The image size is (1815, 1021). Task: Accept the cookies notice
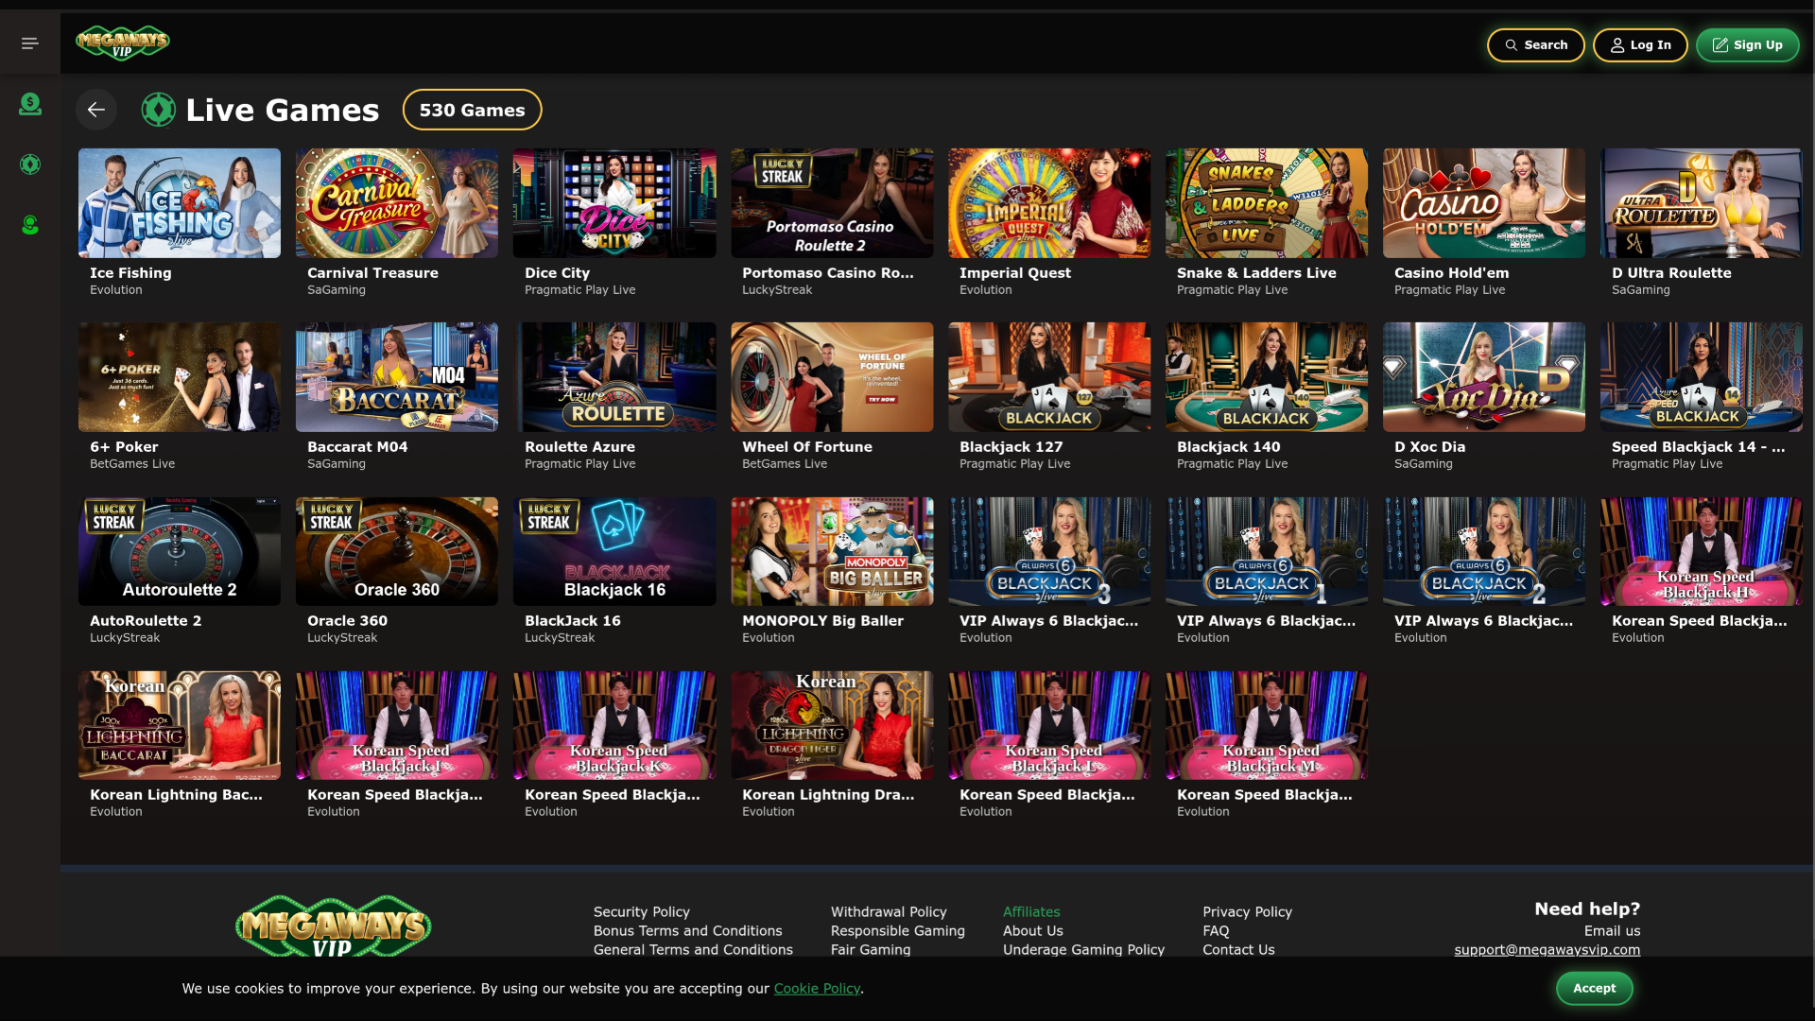coord(1595,988)
